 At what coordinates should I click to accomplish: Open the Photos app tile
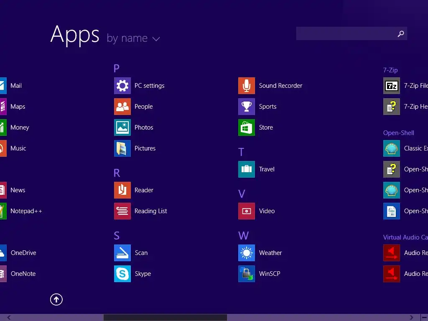pos(122,127)
